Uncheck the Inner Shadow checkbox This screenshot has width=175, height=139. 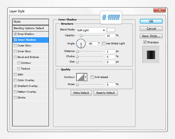15,40
